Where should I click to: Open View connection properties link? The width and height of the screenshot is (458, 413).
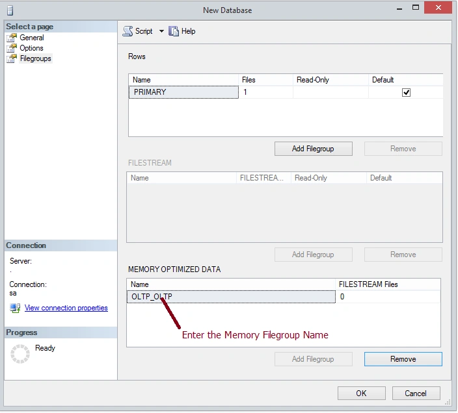pyautogui.click(x=66, y=308)
